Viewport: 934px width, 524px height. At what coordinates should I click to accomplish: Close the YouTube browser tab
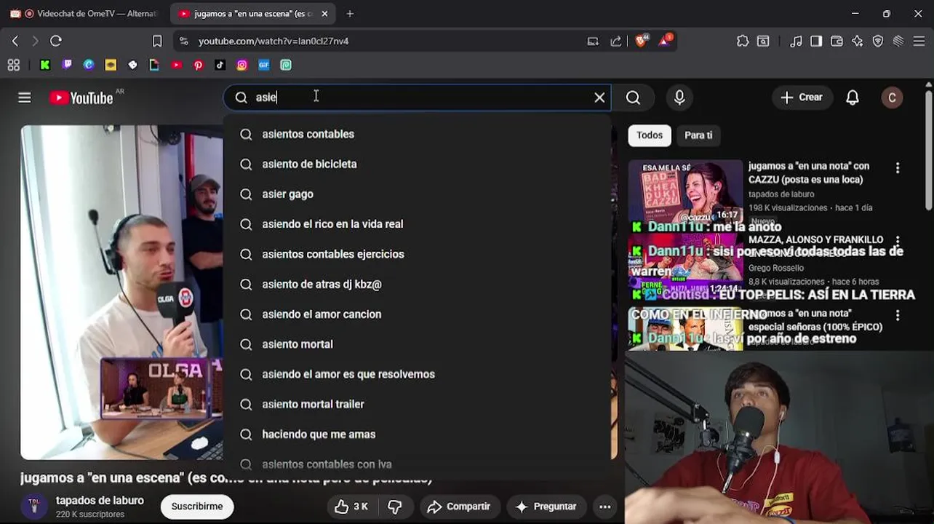click(x=324, y=14)
